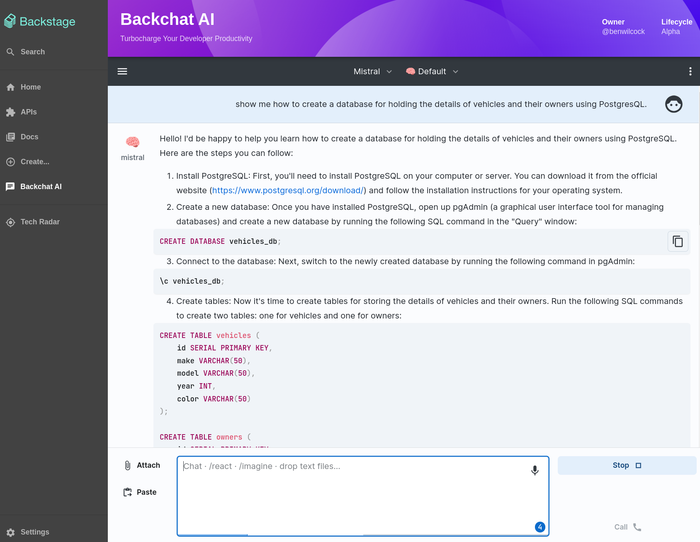Screen dimensions: 700x542
Task: Open the PostgreSQL download link
Action: pyautogui.click(x=287, y=190)
